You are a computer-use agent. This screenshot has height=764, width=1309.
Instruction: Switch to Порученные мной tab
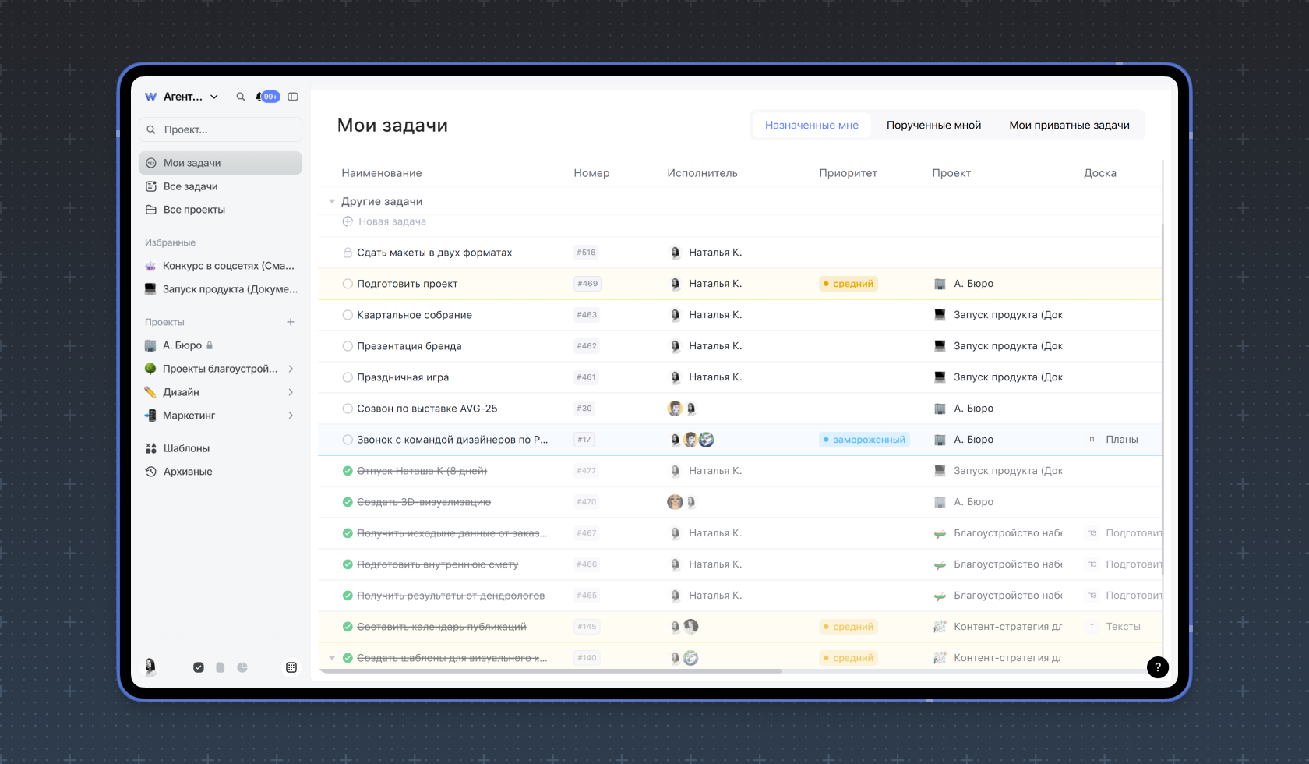(x=933, y=125)
